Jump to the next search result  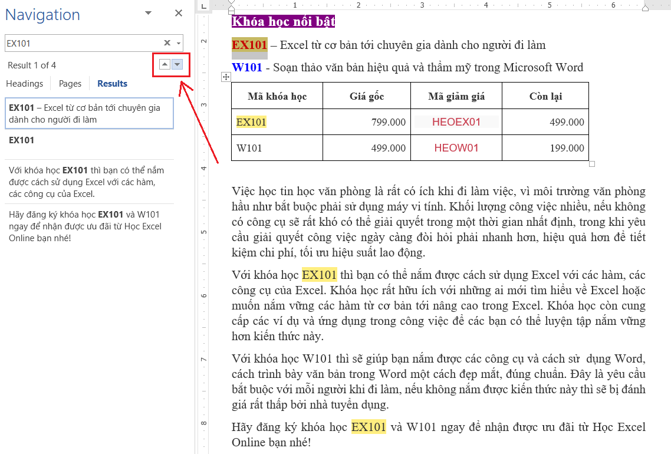[x=177, y=65]
